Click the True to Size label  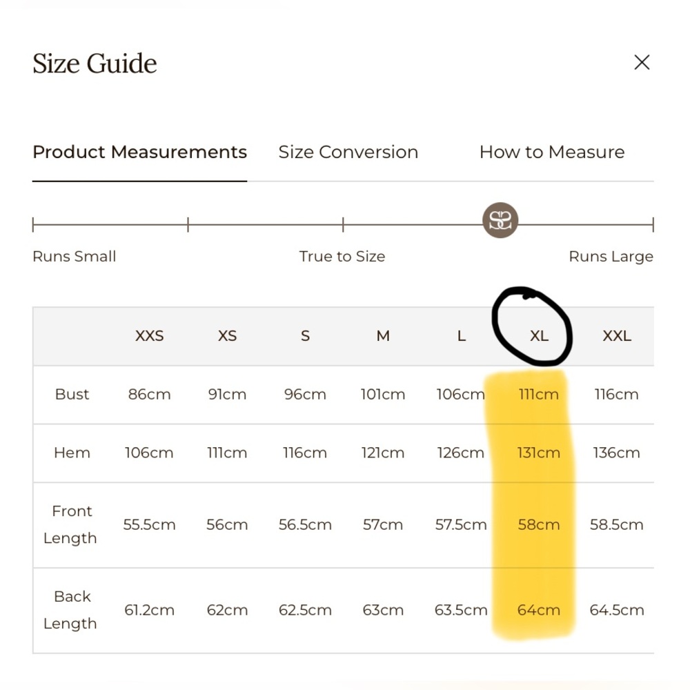pyautogui.click(x=342, y=257)
